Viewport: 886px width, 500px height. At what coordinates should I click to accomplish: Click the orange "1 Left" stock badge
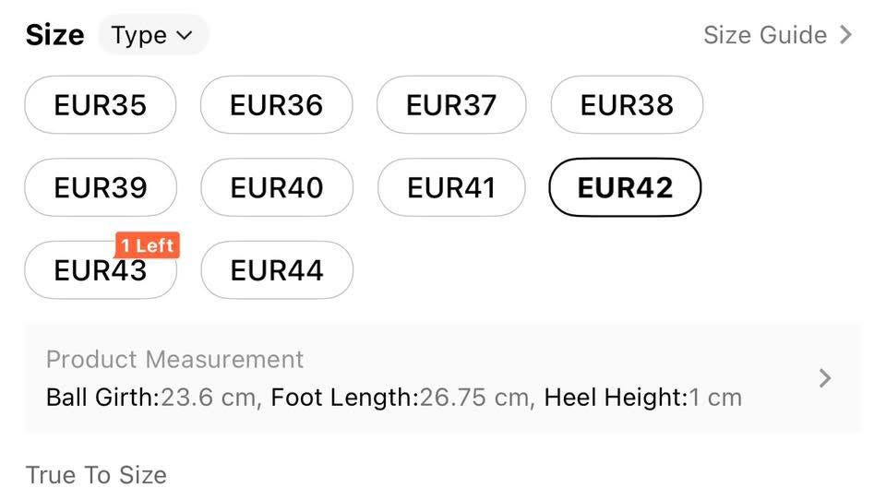pyautogui.click(x=147, y=245)
